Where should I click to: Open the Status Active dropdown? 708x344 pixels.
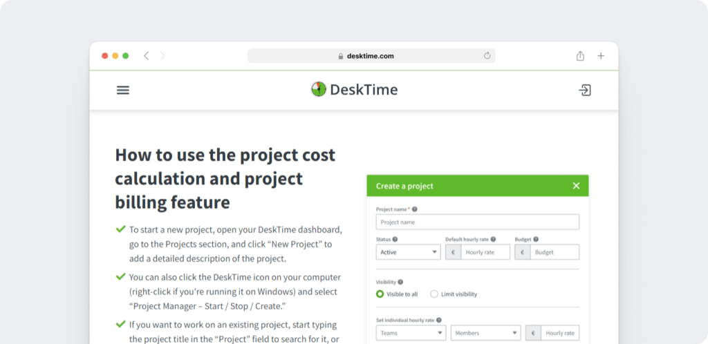coord(408,252)
